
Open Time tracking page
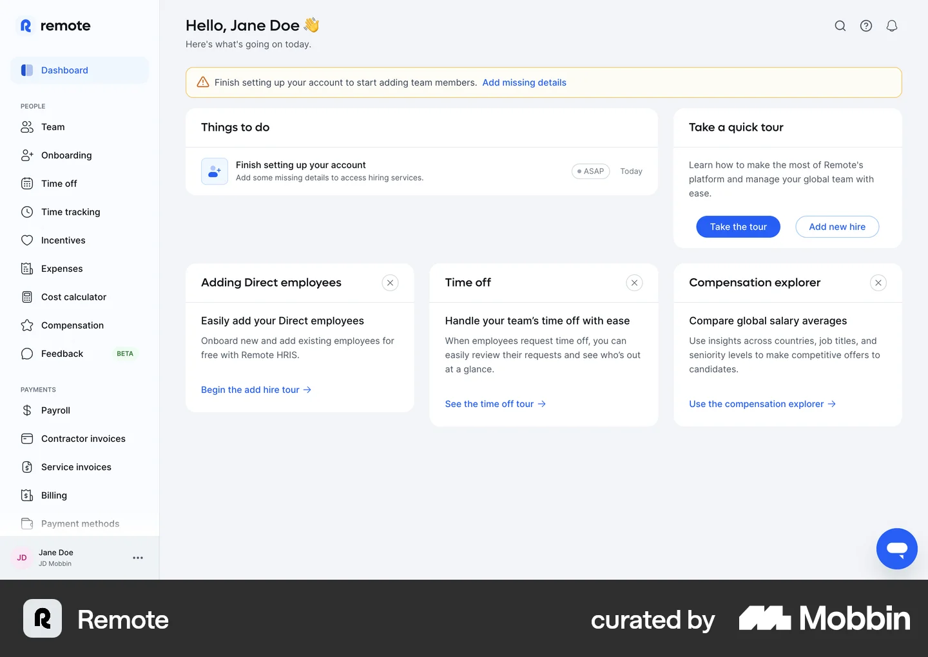click(79, 212)
